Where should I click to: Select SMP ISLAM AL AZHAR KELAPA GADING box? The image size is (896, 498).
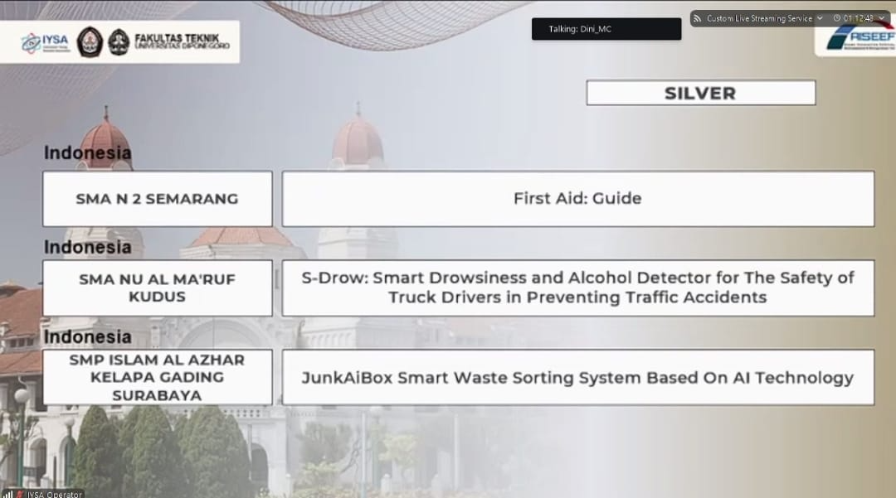pos(157,377)
